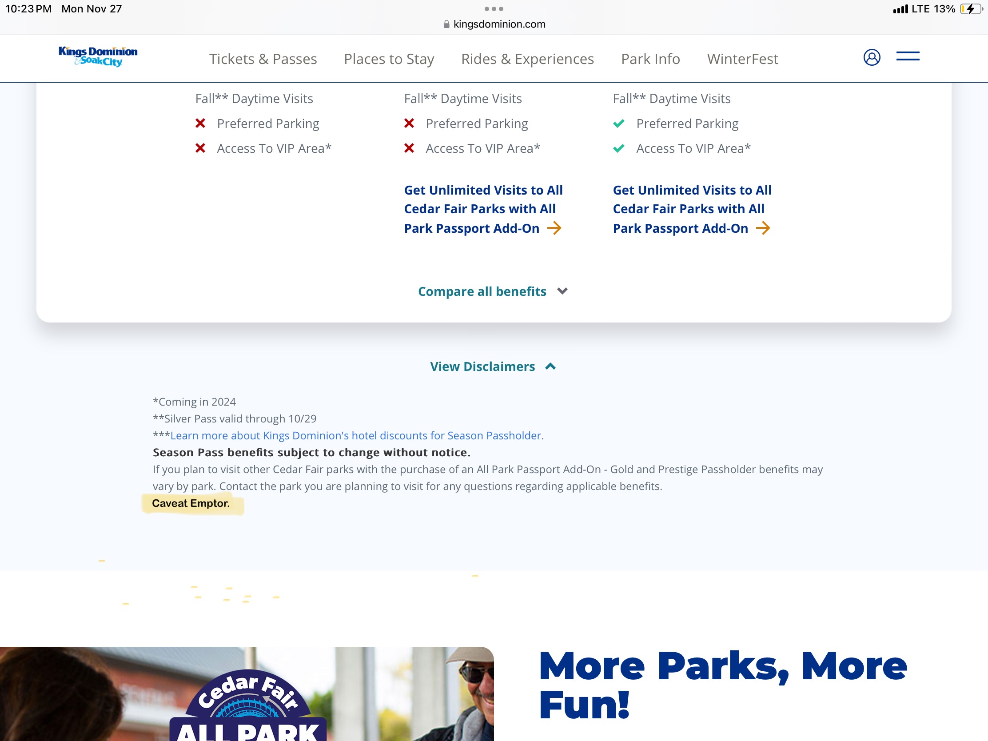This screenshot has height=741, width=988.
Task: Click orange arrow in right column Passport link
Action: coord(763,228)
